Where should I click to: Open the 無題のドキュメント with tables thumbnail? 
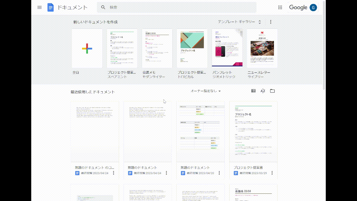[201, 131]
